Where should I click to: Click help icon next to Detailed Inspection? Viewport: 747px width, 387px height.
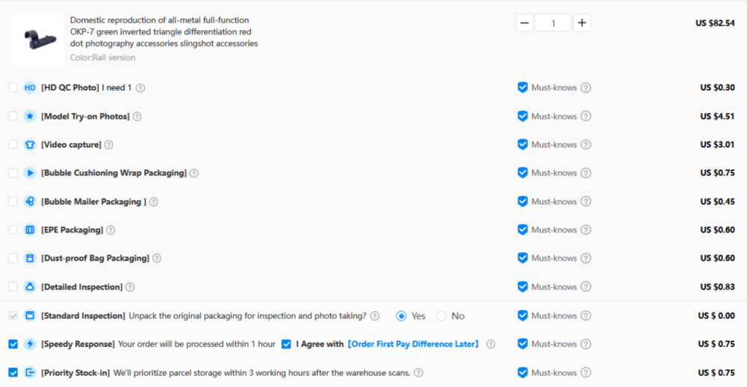pos(130,287)
